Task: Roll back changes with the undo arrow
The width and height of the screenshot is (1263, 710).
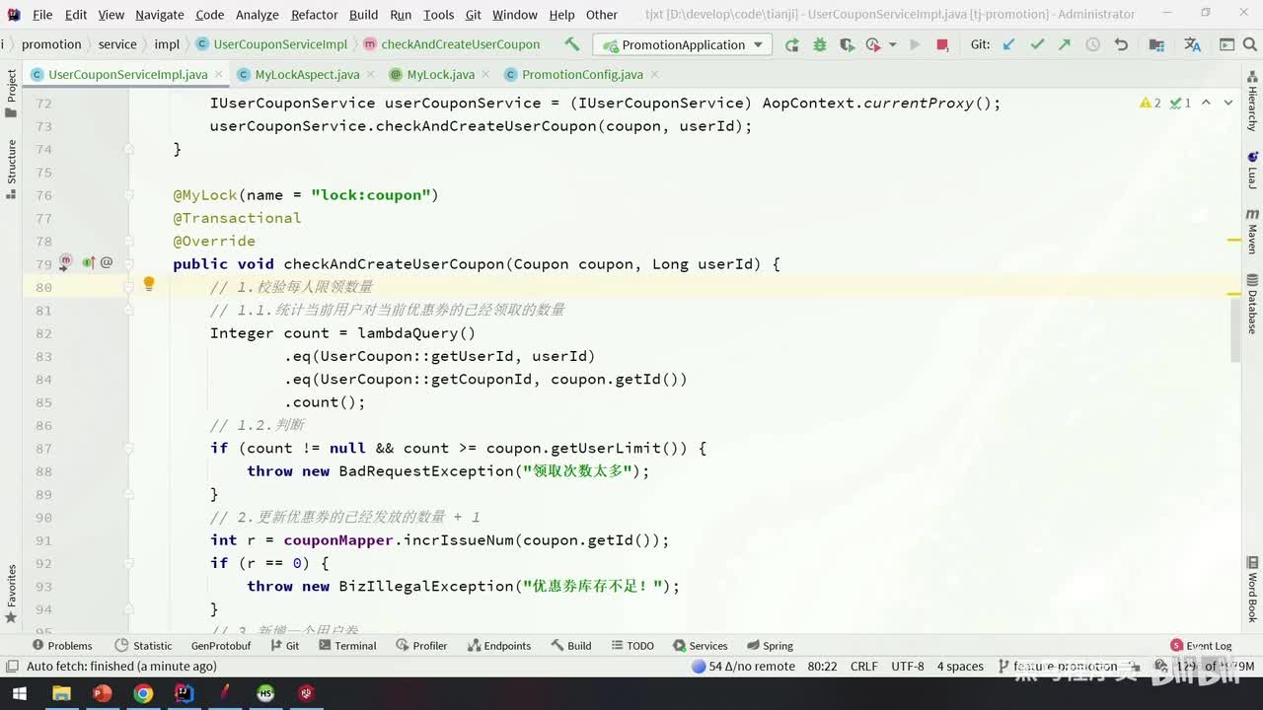Action: point(1121,44)
